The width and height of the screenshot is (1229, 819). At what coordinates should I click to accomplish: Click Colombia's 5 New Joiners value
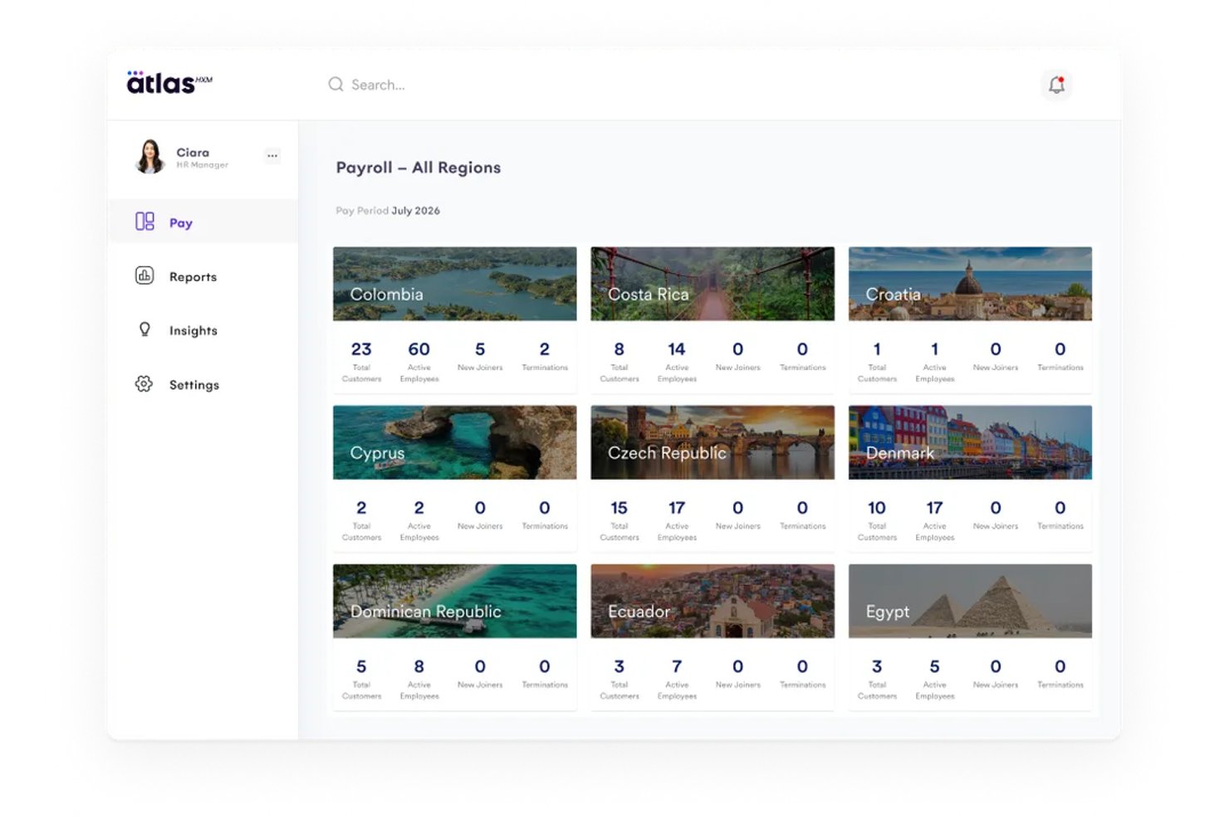[x=480, y=349]
